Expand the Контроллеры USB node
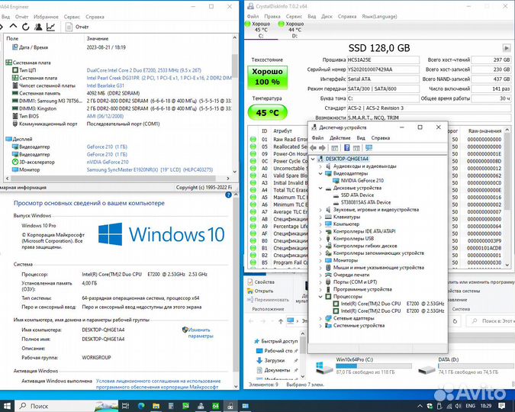The height and width of the screenshot is (412, 515). [320, 239]
